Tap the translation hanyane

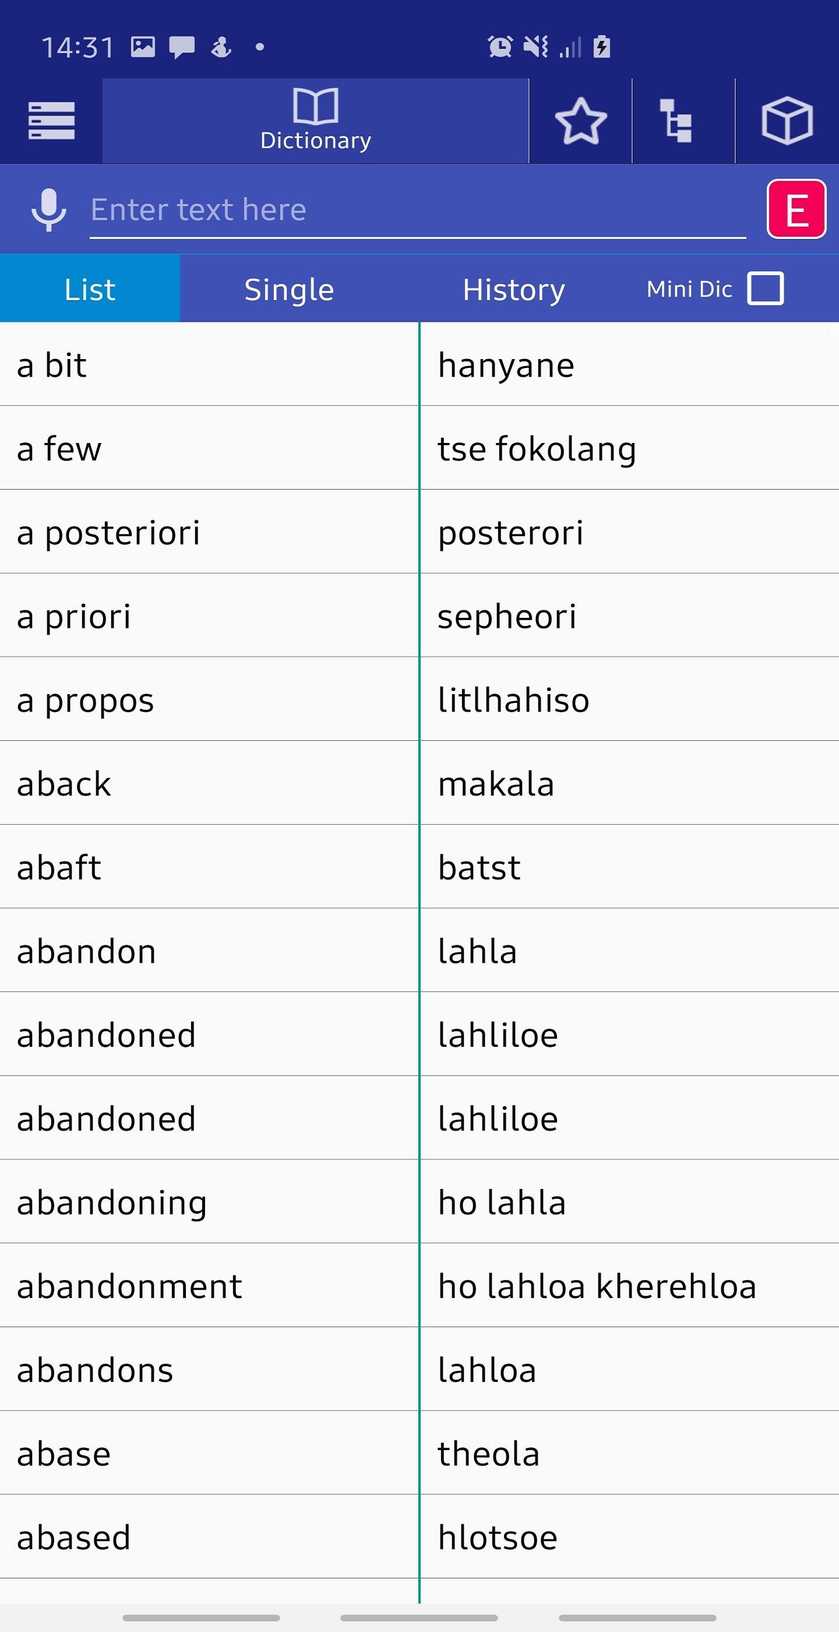click(506, 367)
